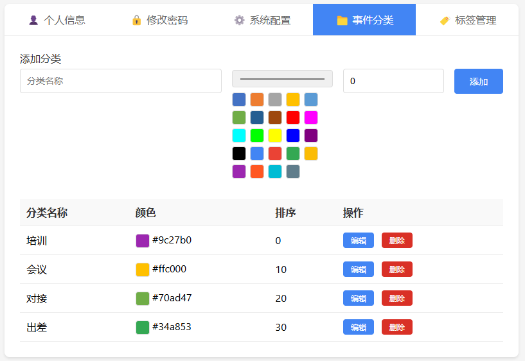Click 删除 for the 会议 row
The image size is (525, 361).
tap(397, 269)
